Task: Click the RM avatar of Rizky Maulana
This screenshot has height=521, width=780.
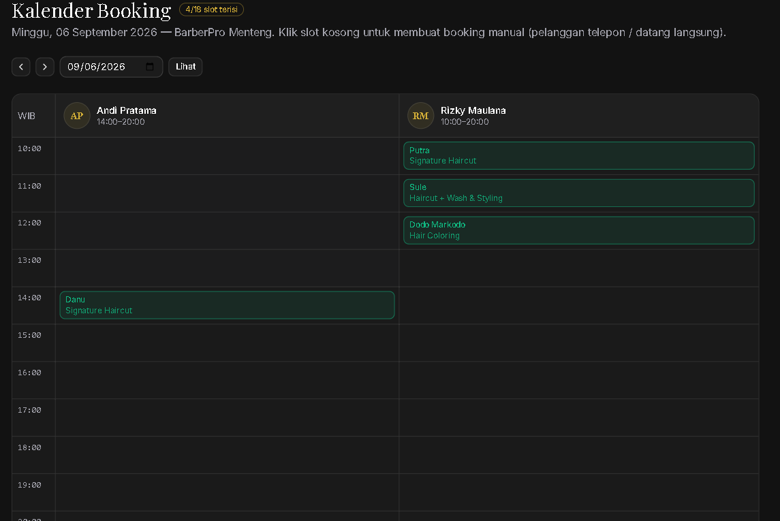Action: [420, 115]
